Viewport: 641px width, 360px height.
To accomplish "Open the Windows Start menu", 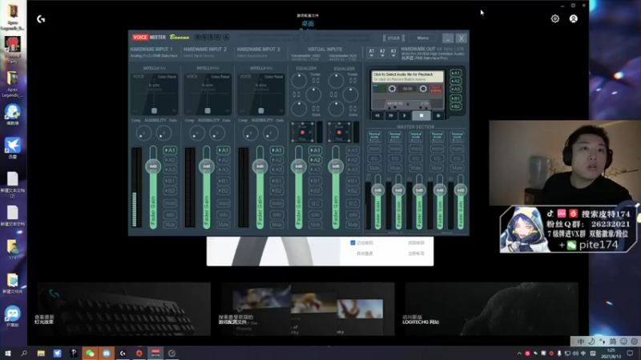I will [x=8, y=353].
